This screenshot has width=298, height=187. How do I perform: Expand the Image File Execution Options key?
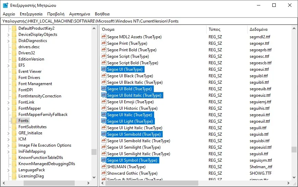(x=8, y=146)
